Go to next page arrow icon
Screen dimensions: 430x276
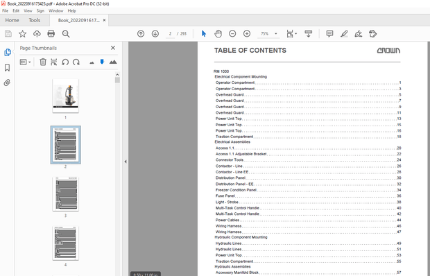pos(155,34)
